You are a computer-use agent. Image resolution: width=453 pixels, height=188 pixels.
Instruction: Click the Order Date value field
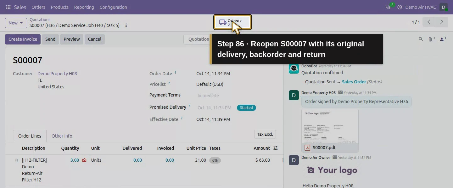click(x=213, y=74)
